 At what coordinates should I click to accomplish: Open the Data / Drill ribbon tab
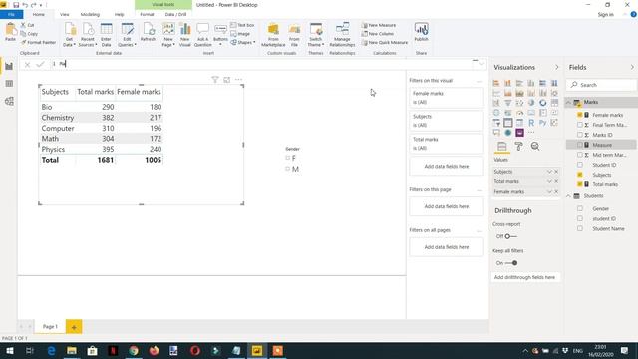(175, 14)
